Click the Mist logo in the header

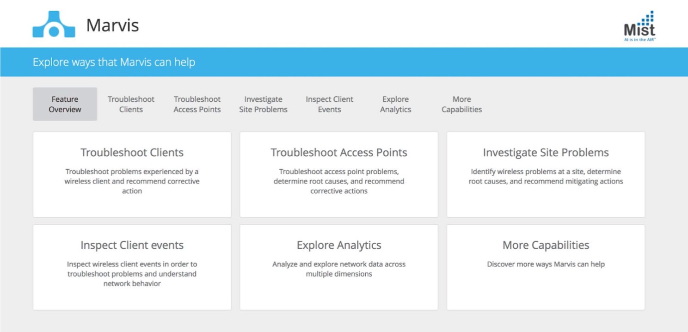(639, 26)
